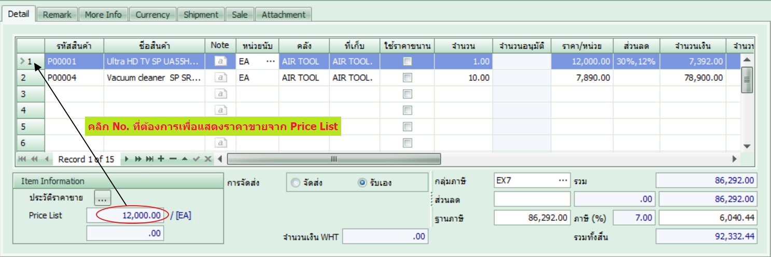The height and width of the screenshot is (257, 771).
Task: Jump to last record in navigator
Action: click(150, 159)
